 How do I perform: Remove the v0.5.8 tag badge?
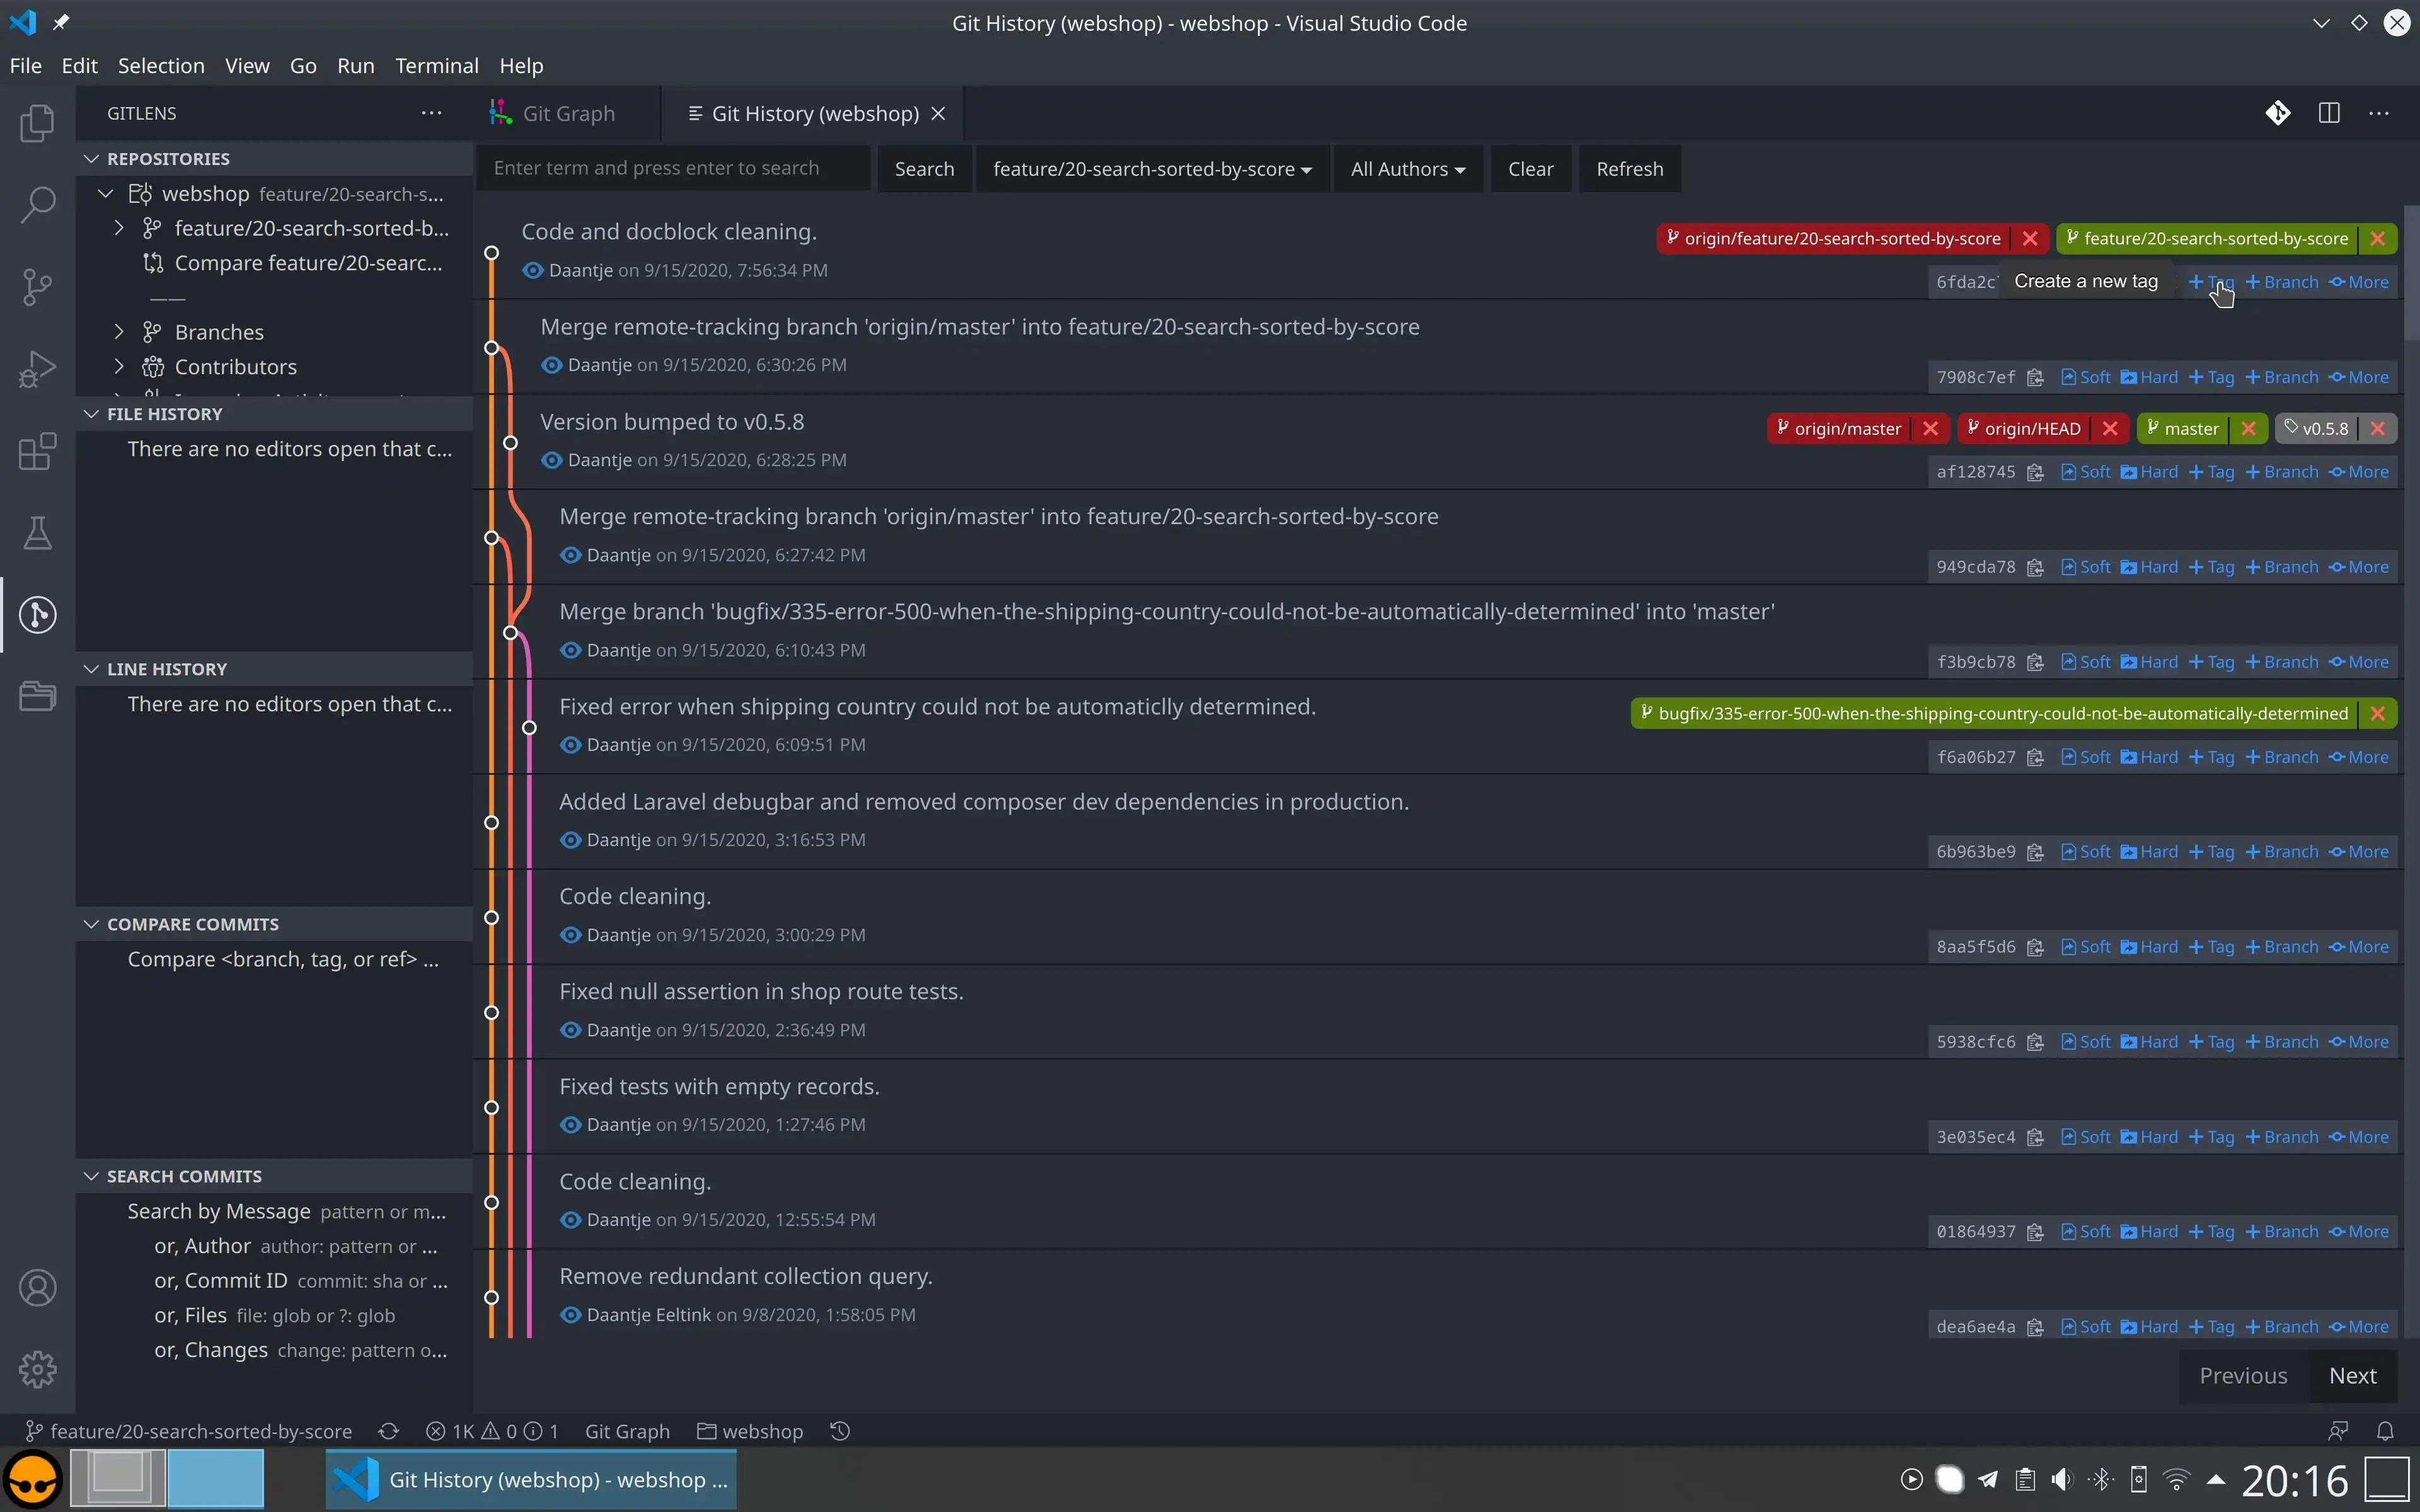(x=2378, y=429)
